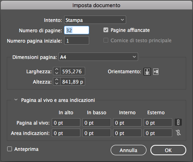This screenshot has height=162, width=193.
Task: Cancel dialog with the Annulla button
Action: click(x=129, y=150)
